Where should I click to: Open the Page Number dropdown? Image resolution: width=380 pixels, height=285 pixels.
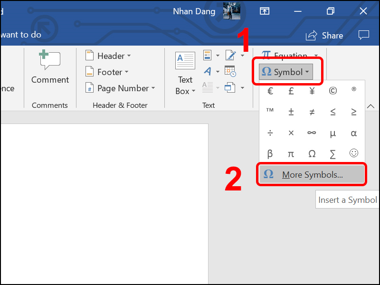120,88
